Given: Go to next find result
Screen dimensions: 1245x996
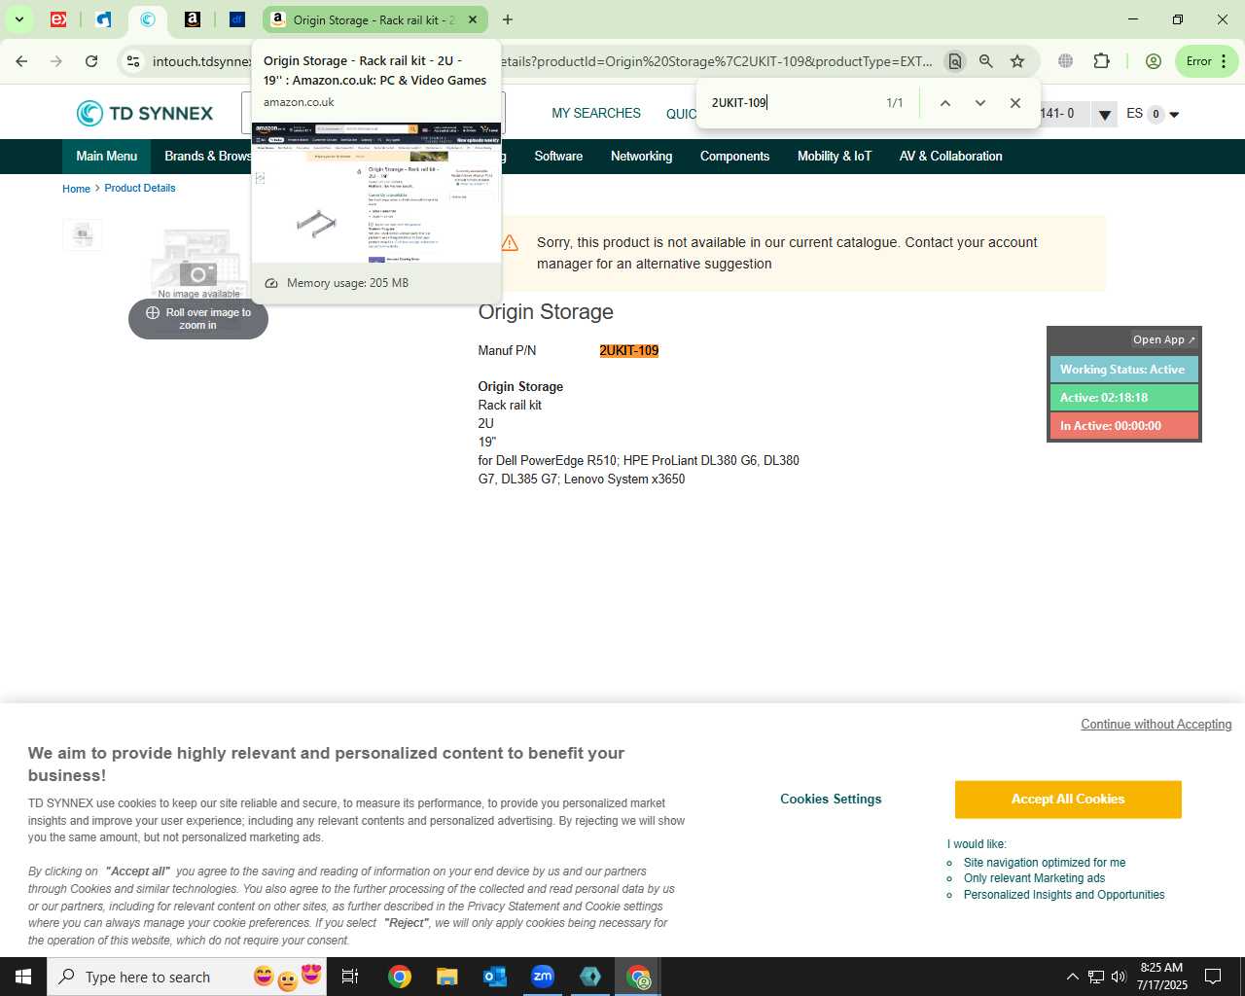Looking at the screenshot, I should [x=980, y=103].
